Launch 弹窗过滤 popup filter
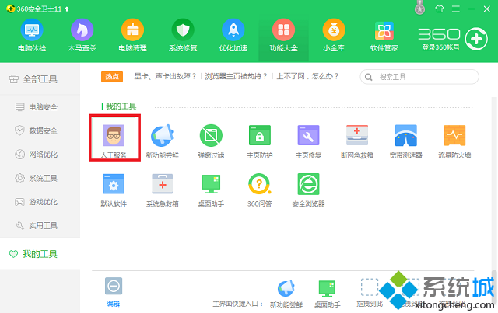This screenshot has height=313, width=498. pos(211,141)
